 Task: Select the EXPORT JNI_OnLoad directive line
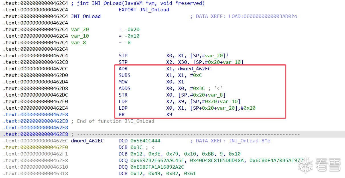pyautogui.click(x=144, y=10)
